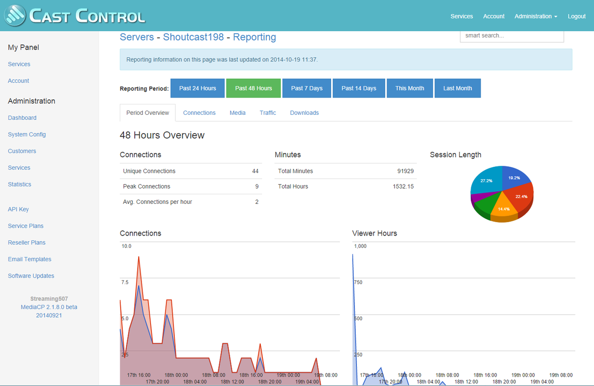The width and height of the screenshot is (594, 386).
Task: Click the Cast Control logo icon
Action: click(15, 15)
